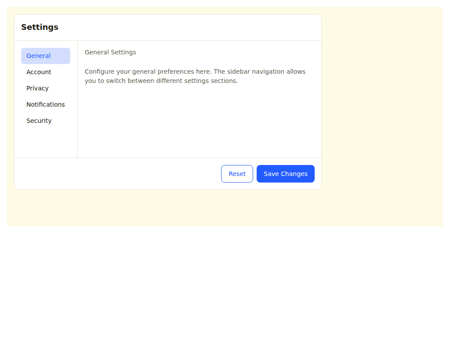Click the Save Changes button

(286, 174)
